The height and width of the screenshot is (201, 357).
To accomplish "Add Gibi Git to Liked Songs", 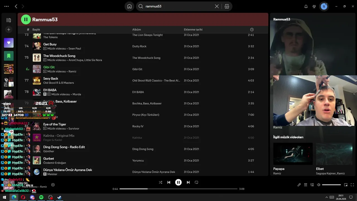I will (53, 185).
